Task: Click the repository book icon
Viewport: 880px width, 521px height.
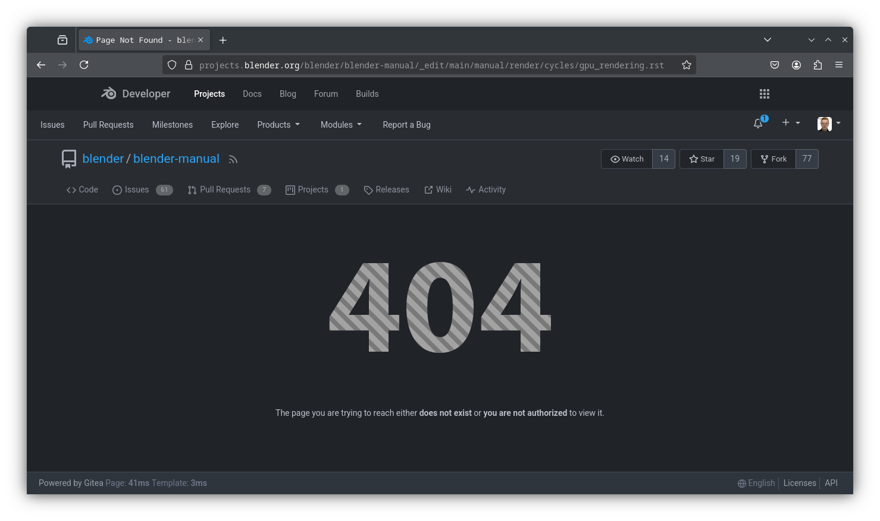Action: tap(69, 159)
